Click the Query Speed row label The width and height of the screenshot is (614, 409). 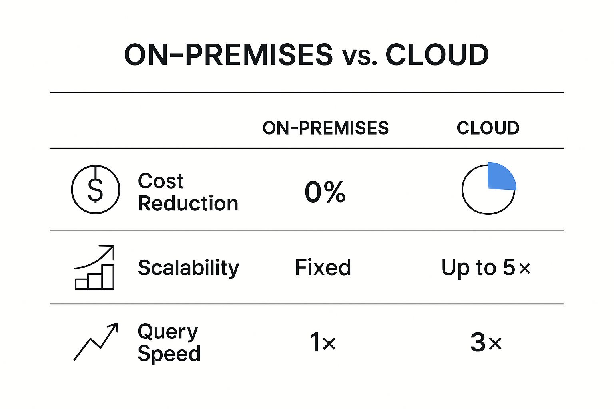pyautogui.click(x=169, y=342)
